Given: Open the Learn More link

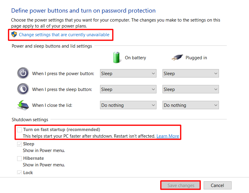Looking at the screenshot, I should [168, 136].
